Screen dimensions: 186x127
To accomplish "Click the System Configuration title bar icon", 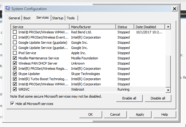I will pyautogui.click(x=8, y=9).
